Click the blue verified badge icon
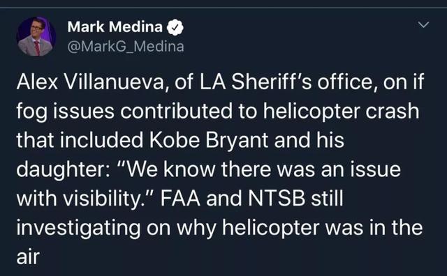The width and height of the screenshot is (447, 276). tap(175, 27)
